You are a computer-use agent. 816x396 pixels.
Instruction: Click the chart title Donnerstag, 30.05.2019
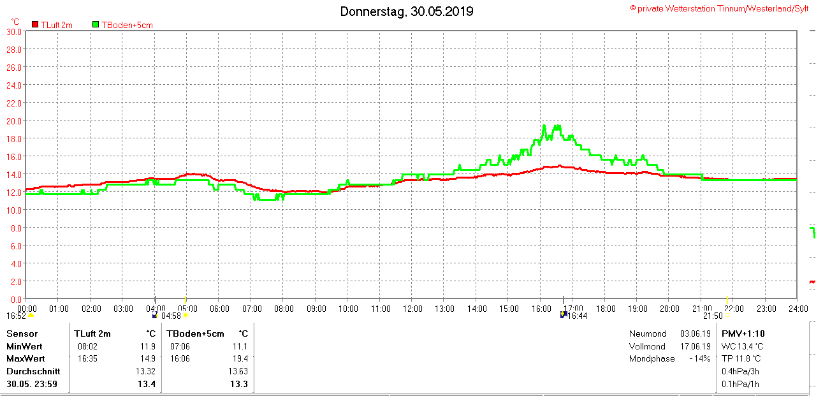click(406, 11)
